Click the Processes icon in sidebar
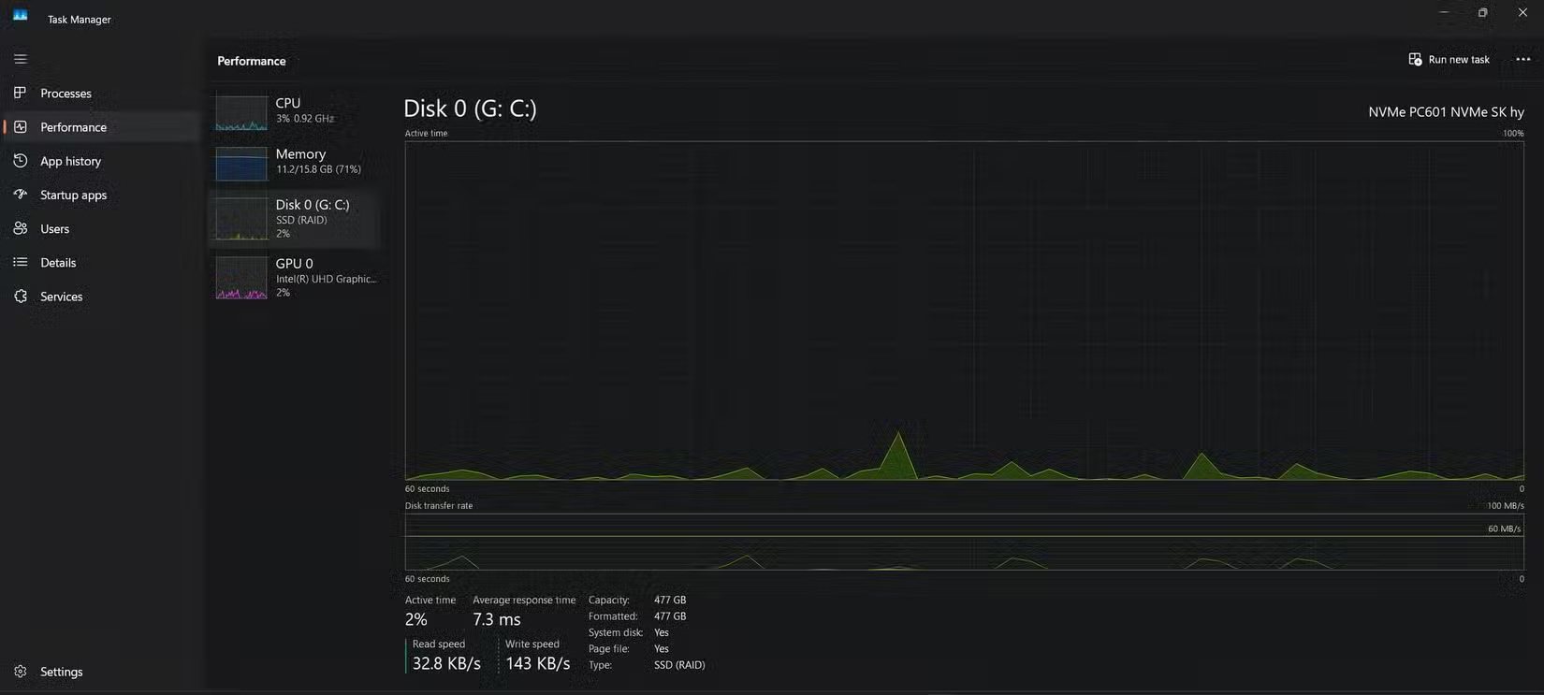 [21, 93]
